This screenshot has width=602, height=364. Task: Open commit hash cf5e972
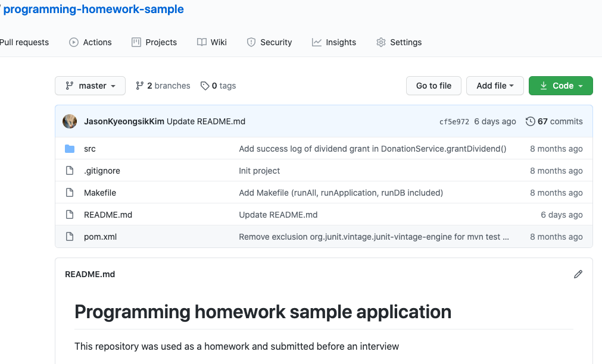pyautogui.click(x=454, y=121)
